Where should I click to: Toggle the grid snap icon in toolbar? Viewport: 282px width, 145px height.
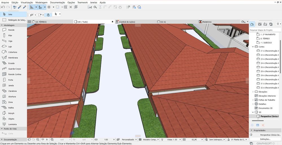tap(49, 7)
